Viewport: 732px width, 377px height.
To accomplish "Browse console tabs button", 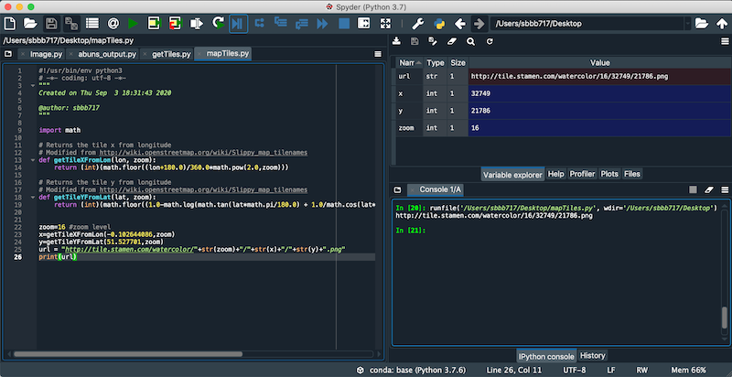I will tap(397, 190).
